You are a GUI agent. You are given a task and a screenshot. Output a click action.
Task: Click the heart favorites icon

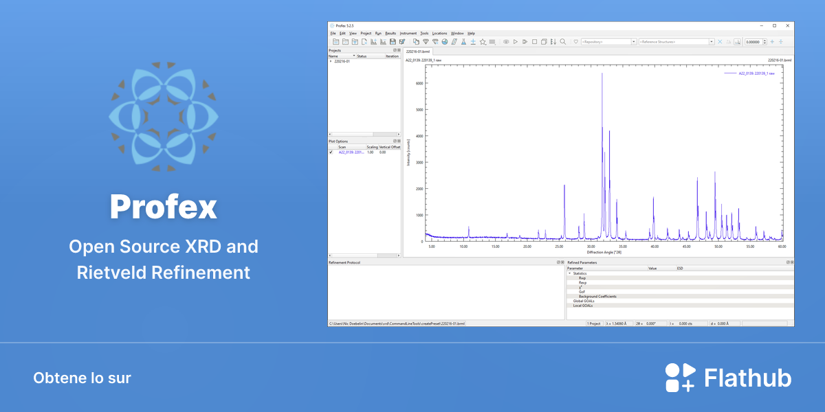(x=576, y=42)
